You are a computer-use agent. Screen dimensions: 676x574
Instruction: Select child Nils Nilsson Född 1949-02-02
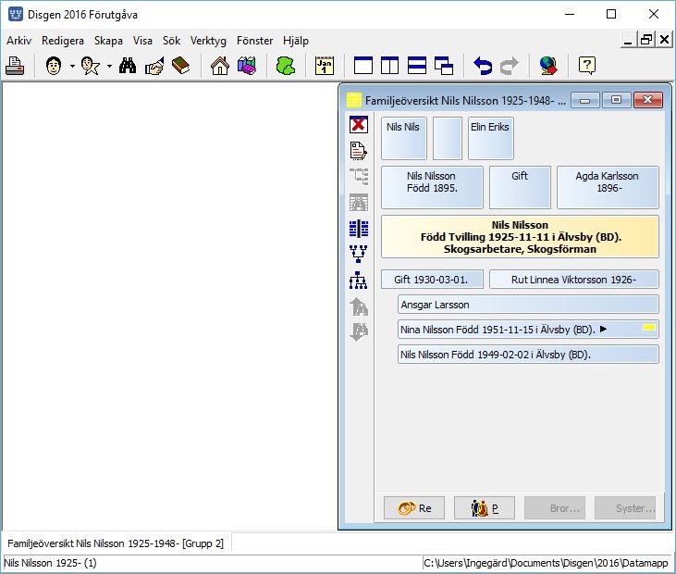528,355
